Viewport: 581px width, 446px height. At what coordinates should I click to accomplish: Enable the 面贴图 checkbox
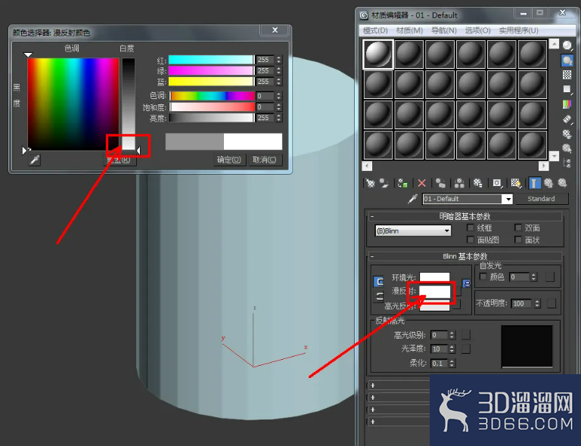(x=471, y=240)
